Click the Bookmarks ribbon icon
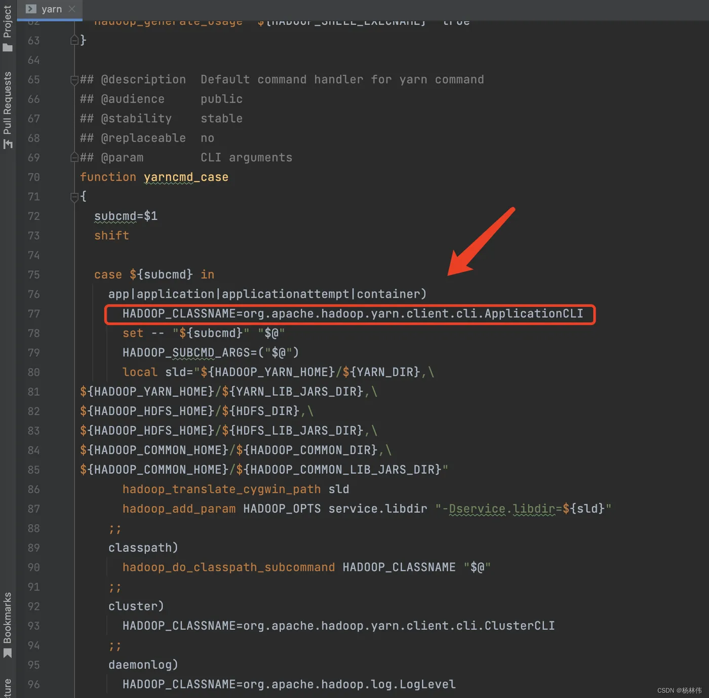Viewport: 709px width, 698px height. [7, 653]
